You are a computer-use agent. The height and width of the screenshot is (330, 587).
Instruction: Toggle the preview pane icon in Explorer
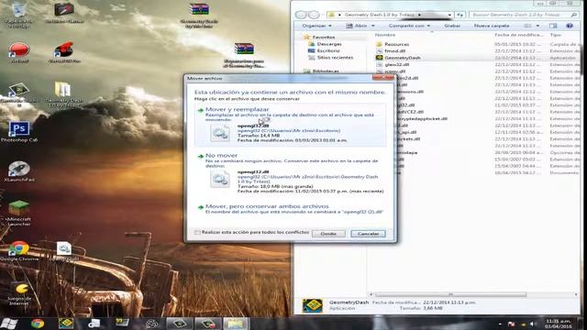point(553,26)
